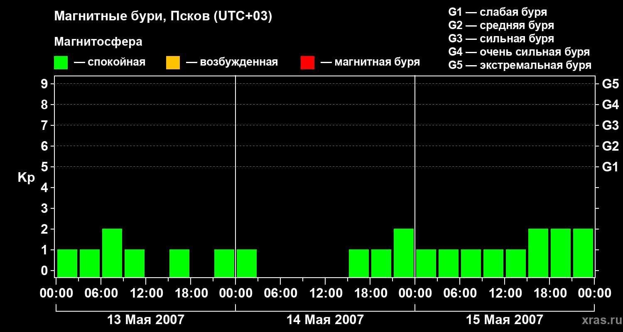Click the Kp 2 bar at 21:00–00:00 on 15 May
This screenshot has height=332, width=623.
[583, 253]
